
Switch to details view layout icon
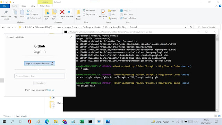click(215, 116)
